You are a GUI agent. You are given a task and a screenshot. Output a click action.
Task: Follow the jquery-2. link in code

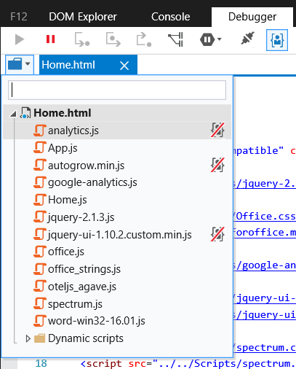click(x=265, y=184)
